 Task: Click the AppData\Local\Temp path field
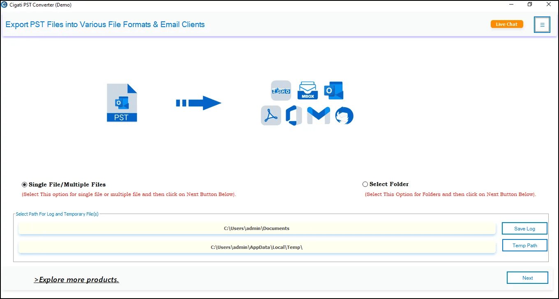point(257,247)
